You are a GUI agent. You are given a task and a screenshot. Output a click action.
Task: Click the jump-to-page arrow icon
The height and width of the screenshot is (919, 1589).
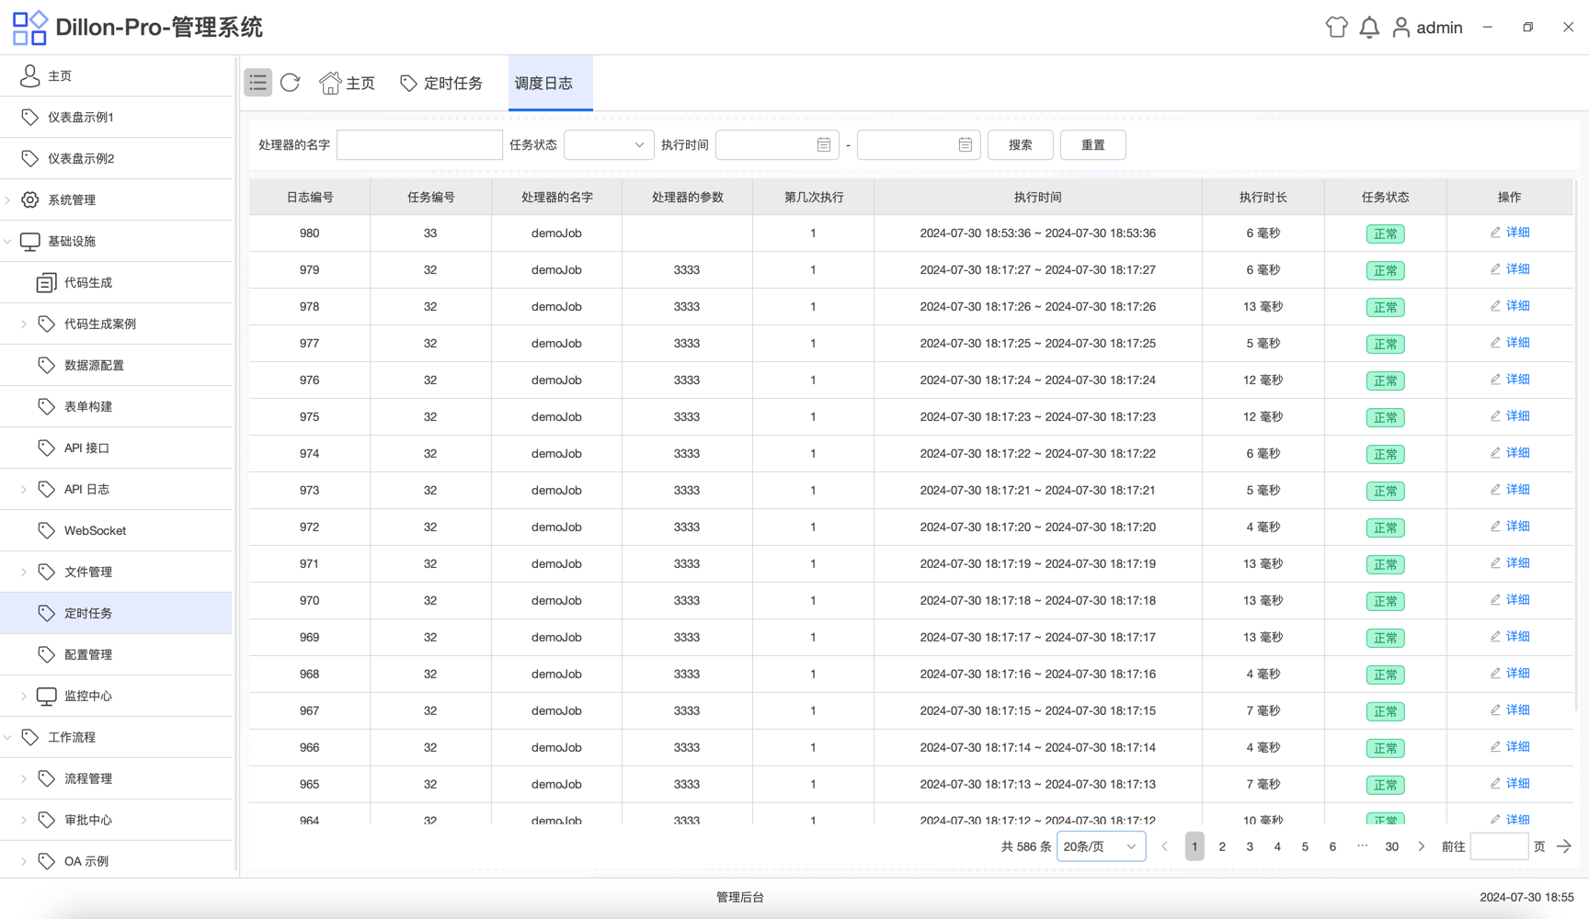pyautogui.click(x=1564, y=846)
